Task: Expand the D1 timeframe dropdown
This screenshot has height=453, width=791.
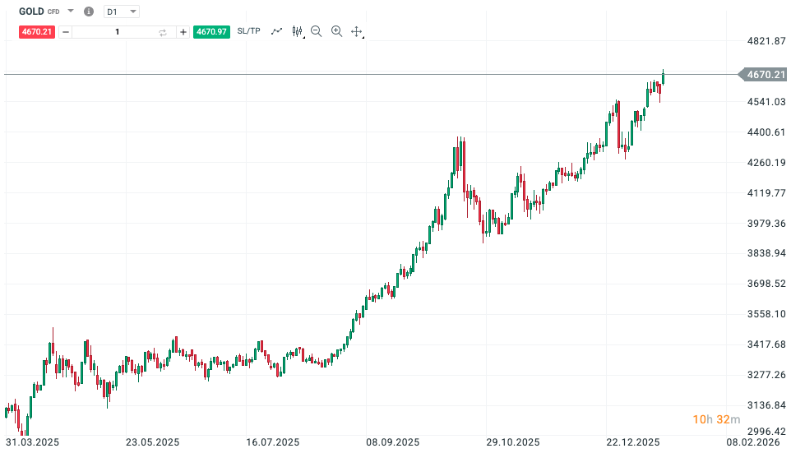Action: point(122,12)
